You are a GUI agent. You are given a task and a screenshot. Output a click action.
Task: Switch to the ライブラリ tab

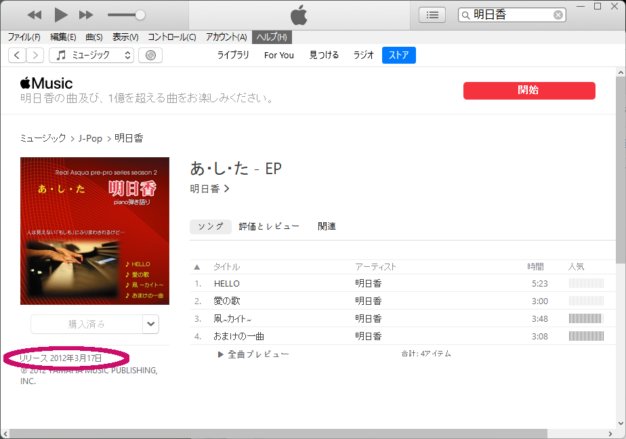pyautogui.click(x=233, y=55)
